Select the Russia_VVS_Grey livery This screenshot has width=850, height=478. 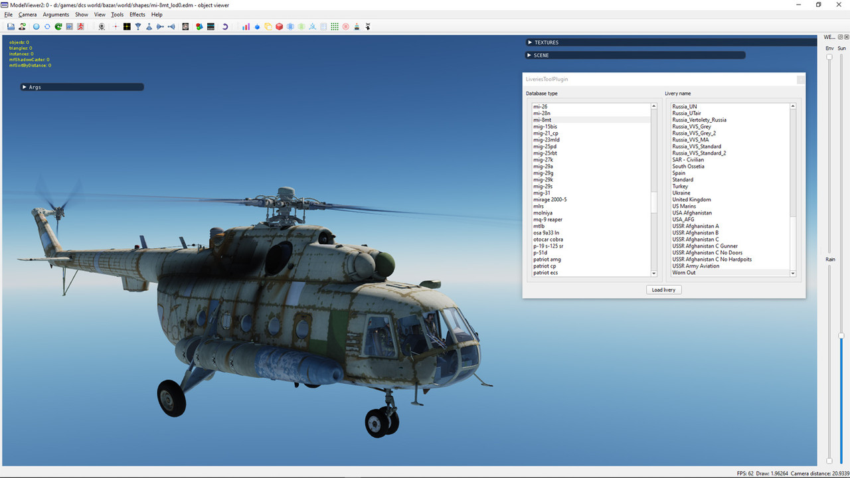point(729,127)
